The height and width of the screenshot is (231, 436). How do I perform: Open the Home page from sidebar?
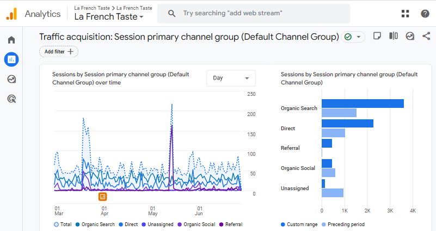click(11, 40)
